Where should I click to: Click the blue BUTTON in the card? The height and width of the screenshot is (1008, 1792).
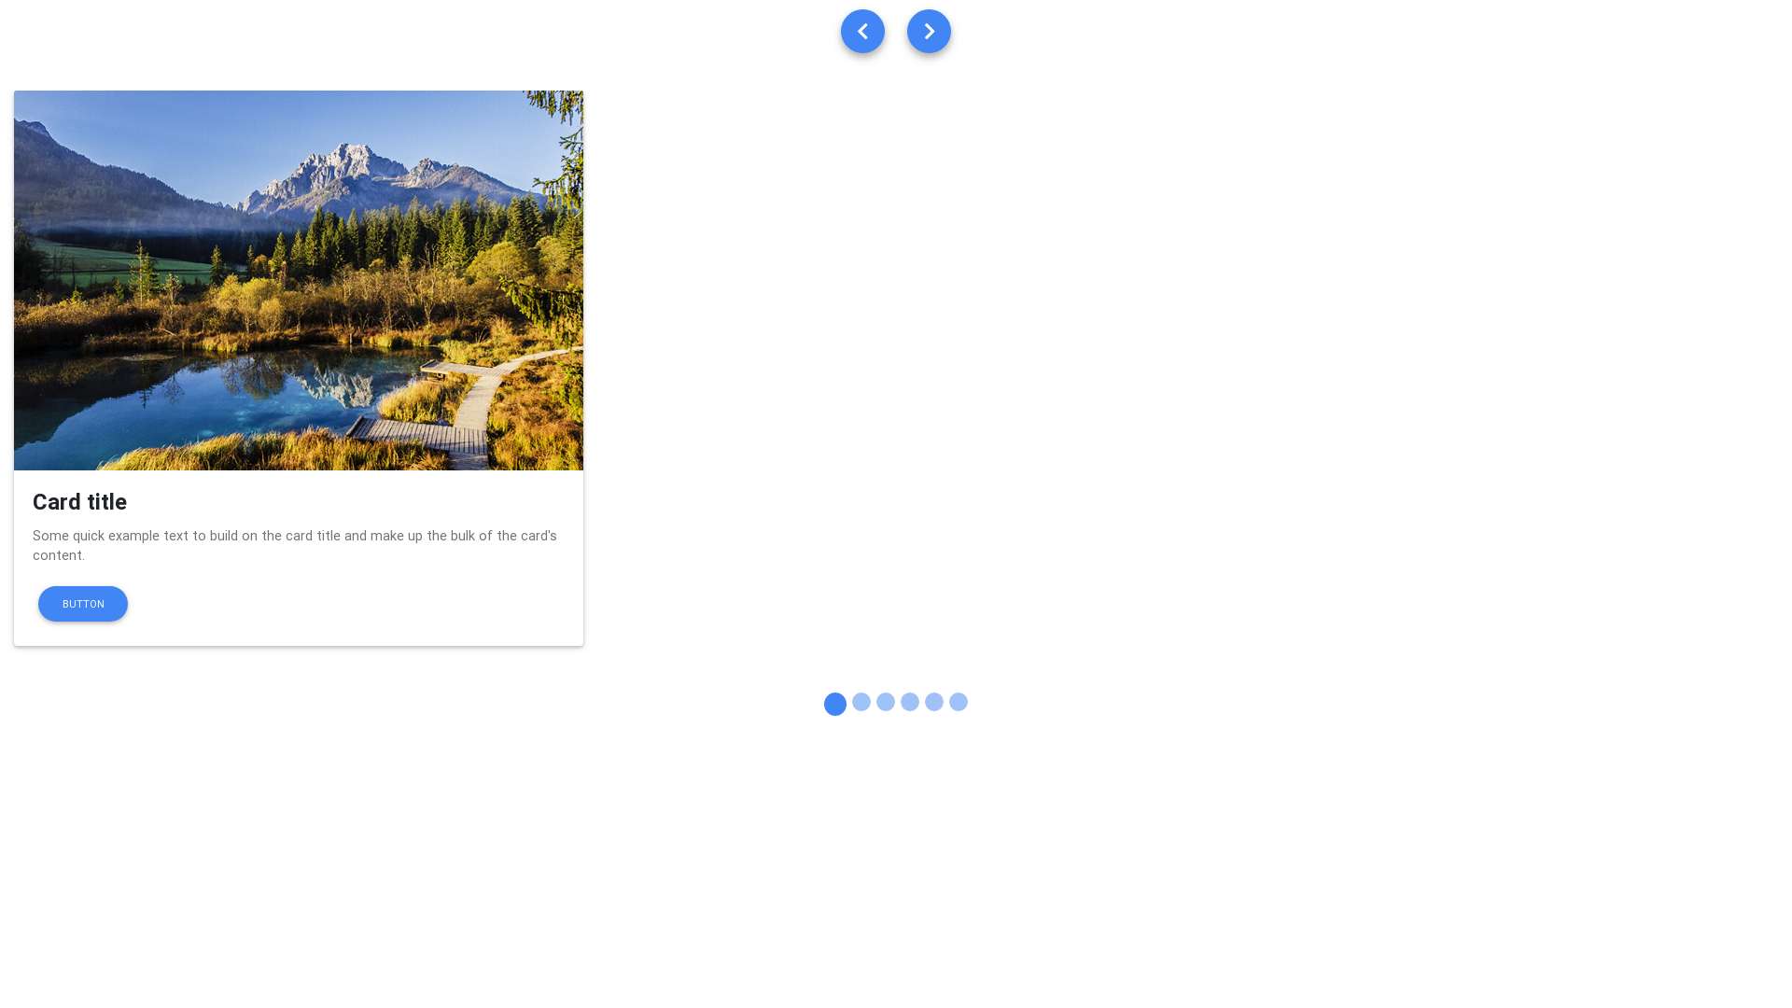[83, 604]
